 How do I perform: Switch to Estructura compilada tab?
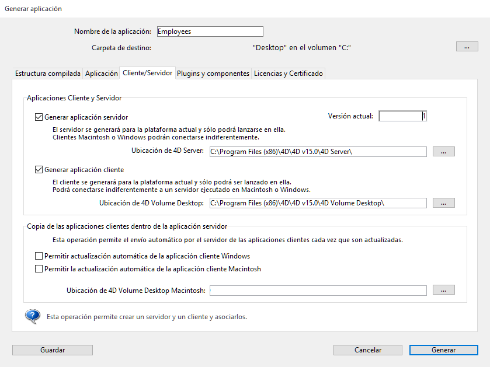click(48, 74)
